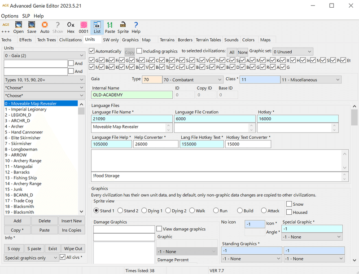The height and width of the screenshot is (274, 359).
Task: Select the Hex toolbar icon
Action: click(70, 27)
